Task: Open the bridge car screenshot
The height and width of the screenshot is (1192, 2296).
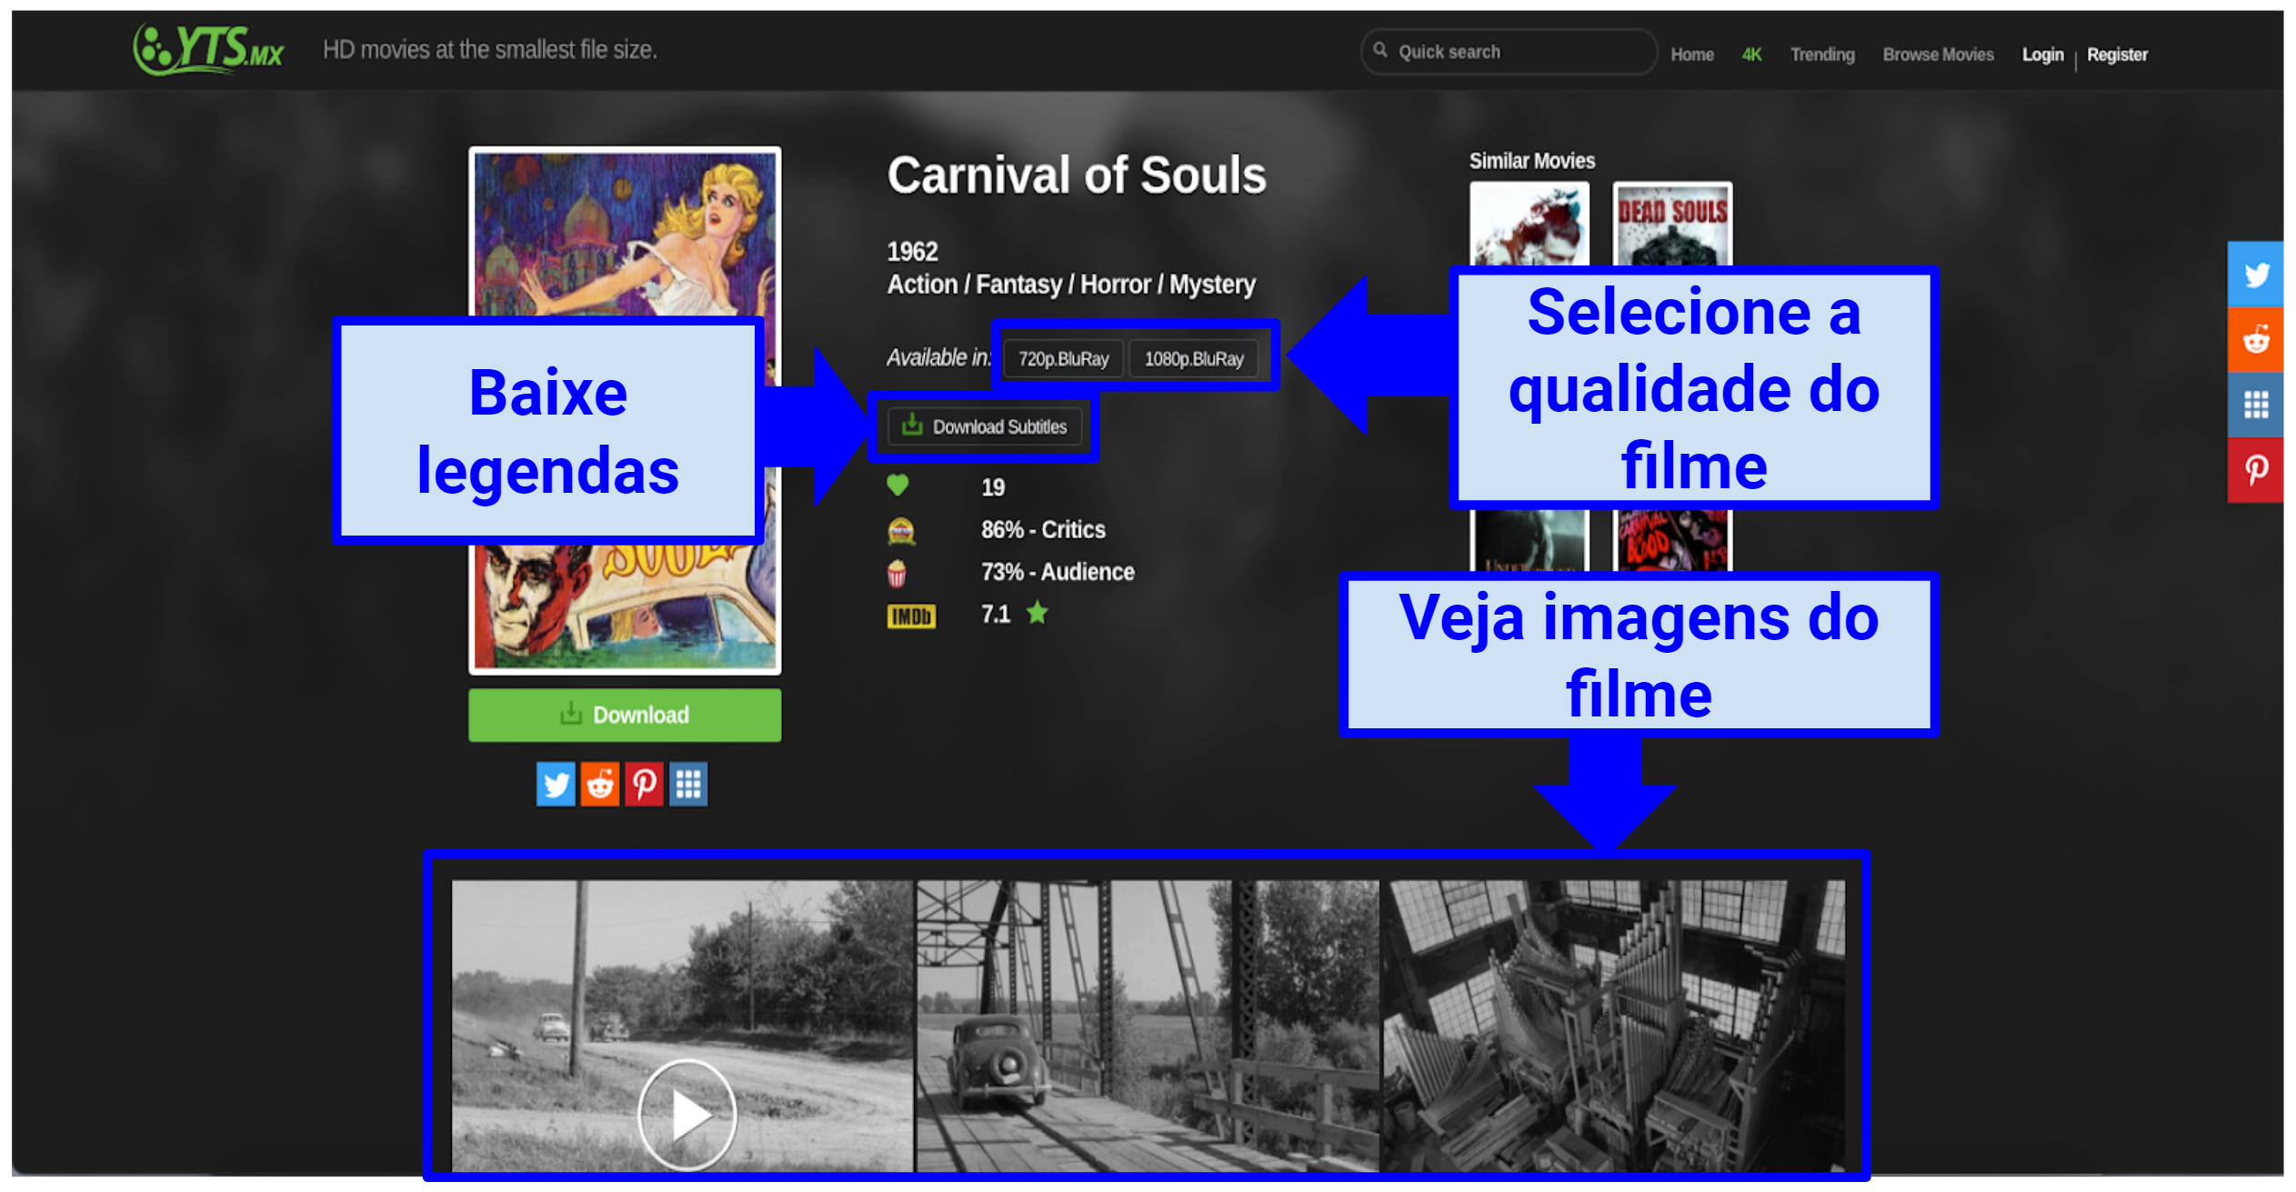Action: pyautogui.click(x=1148, y=1026)
